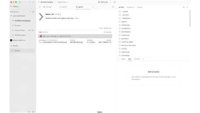Add a new workspace folder icon
Screen dimensions: 200x113
pos(33,12)
